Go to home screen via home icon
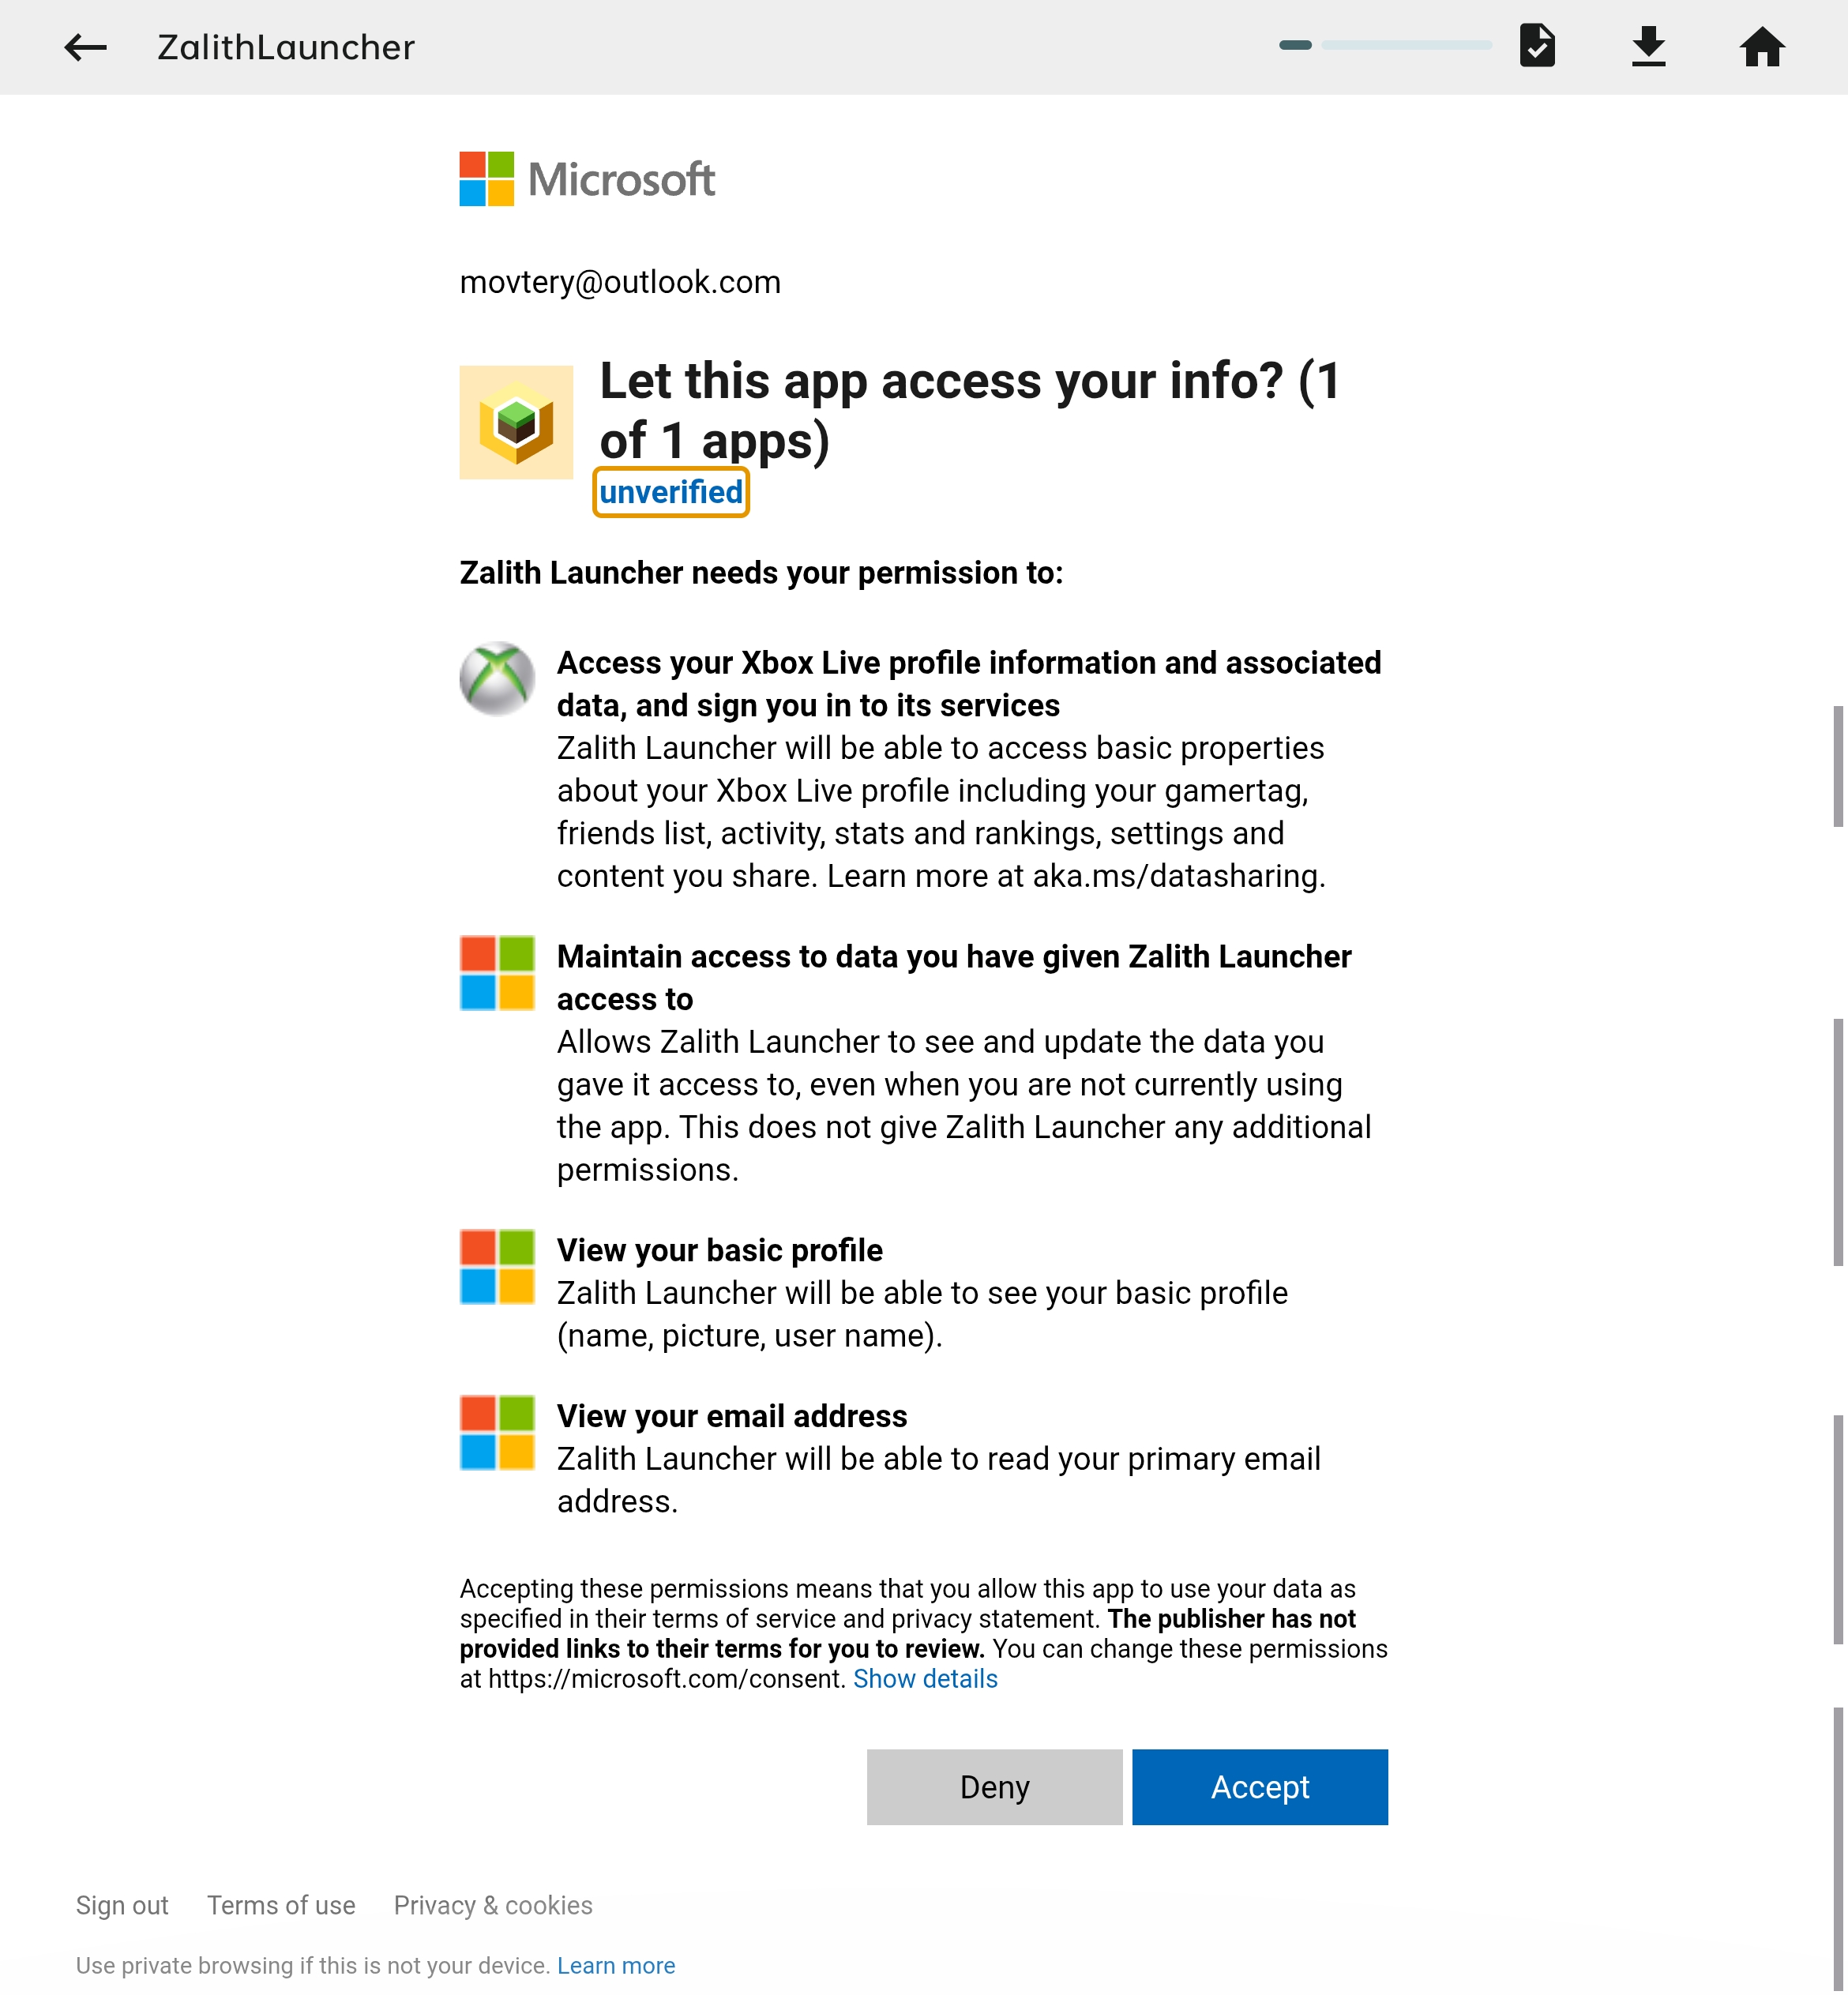This screenshot has height=1995, width=1848. click(x=1763, y=47)
